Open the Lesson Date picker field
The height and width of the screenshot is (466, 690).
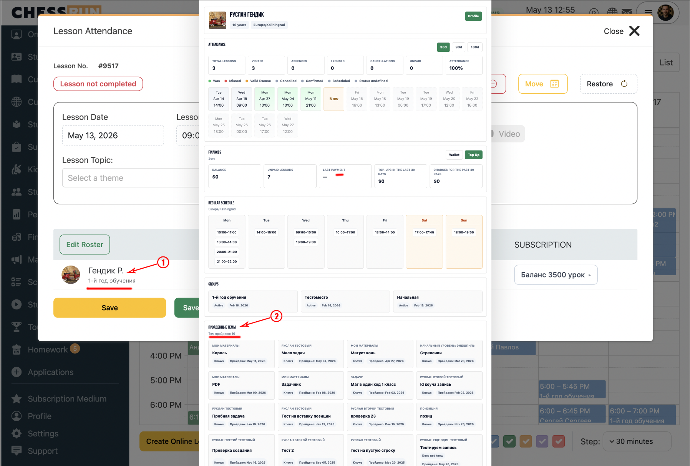click(113, 136)
